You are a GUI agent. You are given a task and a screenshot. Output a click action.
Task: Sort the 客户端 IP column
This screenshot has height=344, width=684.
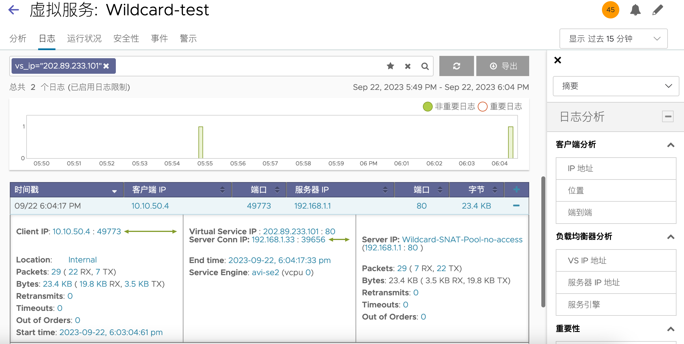pyautogui.click(x=222, y=190)
